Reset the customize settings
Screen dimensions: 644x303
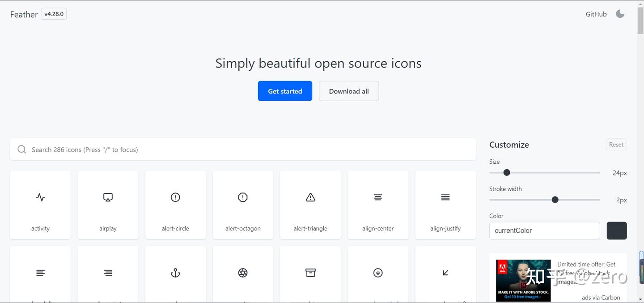(616, 145)
